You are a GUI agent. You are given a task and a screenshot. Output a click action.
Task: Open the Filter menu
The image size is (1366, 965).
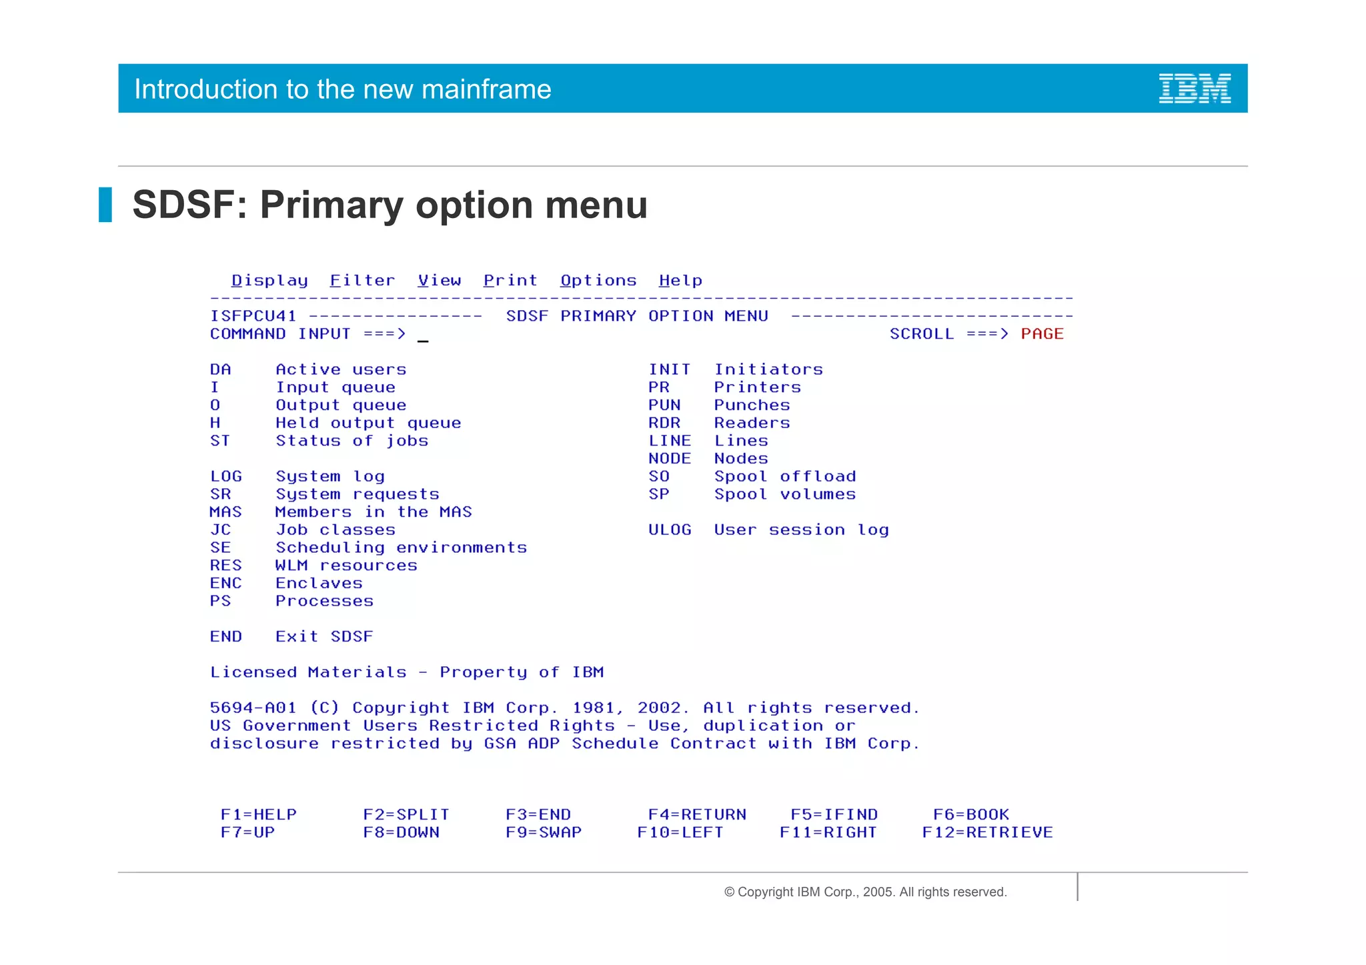362,281
